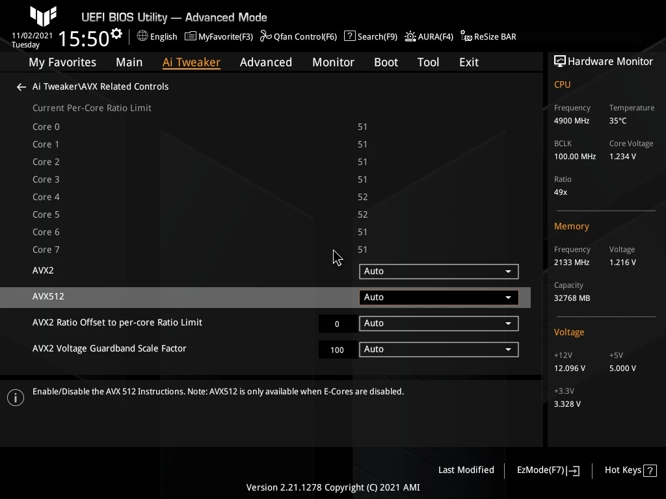Toggle ReSize BAR setting
The image size is (666, 499).
pyautogui.click(x=488, y=36)
